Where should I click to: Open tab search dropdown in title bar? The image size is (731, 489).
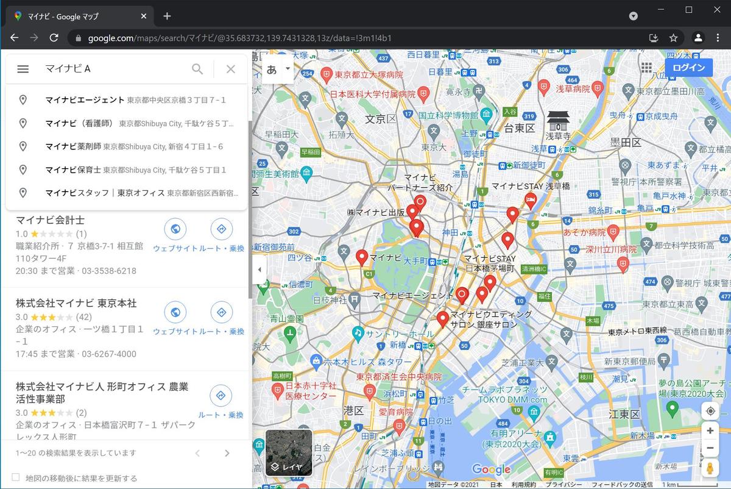[633, 16]
